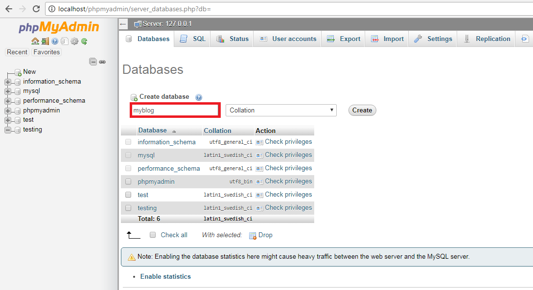
Task: Click the Drop link
Action: [265, 235]
